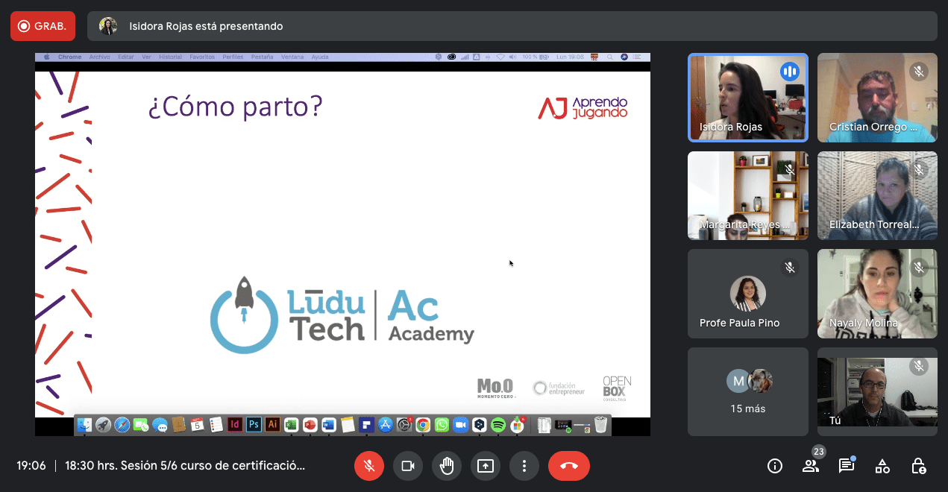
Task: Open PowerPoint from the shared Dock
Action: [x=310, y=425]
